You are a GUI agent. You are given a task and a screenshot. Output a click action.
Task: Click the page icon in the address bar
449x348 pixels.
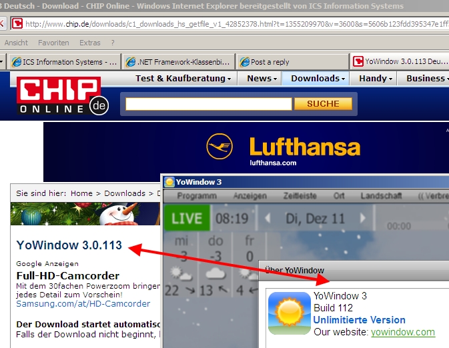(17, 23)
